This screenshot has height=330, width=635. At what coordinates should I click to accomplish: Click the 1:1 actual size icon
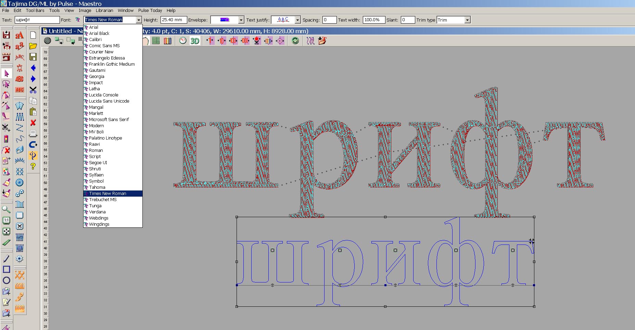point(6,221)
